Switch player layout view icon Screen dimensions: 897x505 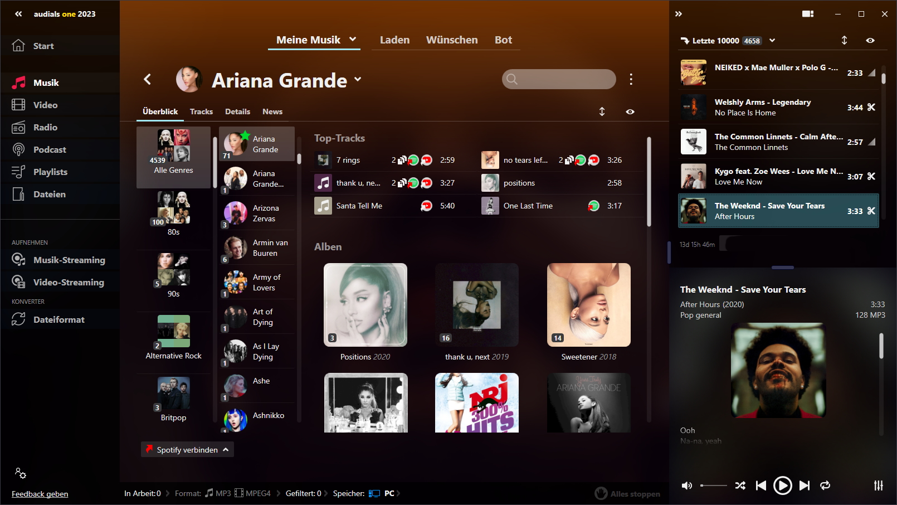[808, 14]
